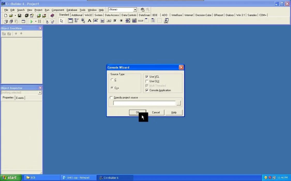
Task: Uncheck the Use VCL checkbox
Action: click(147, 77)
